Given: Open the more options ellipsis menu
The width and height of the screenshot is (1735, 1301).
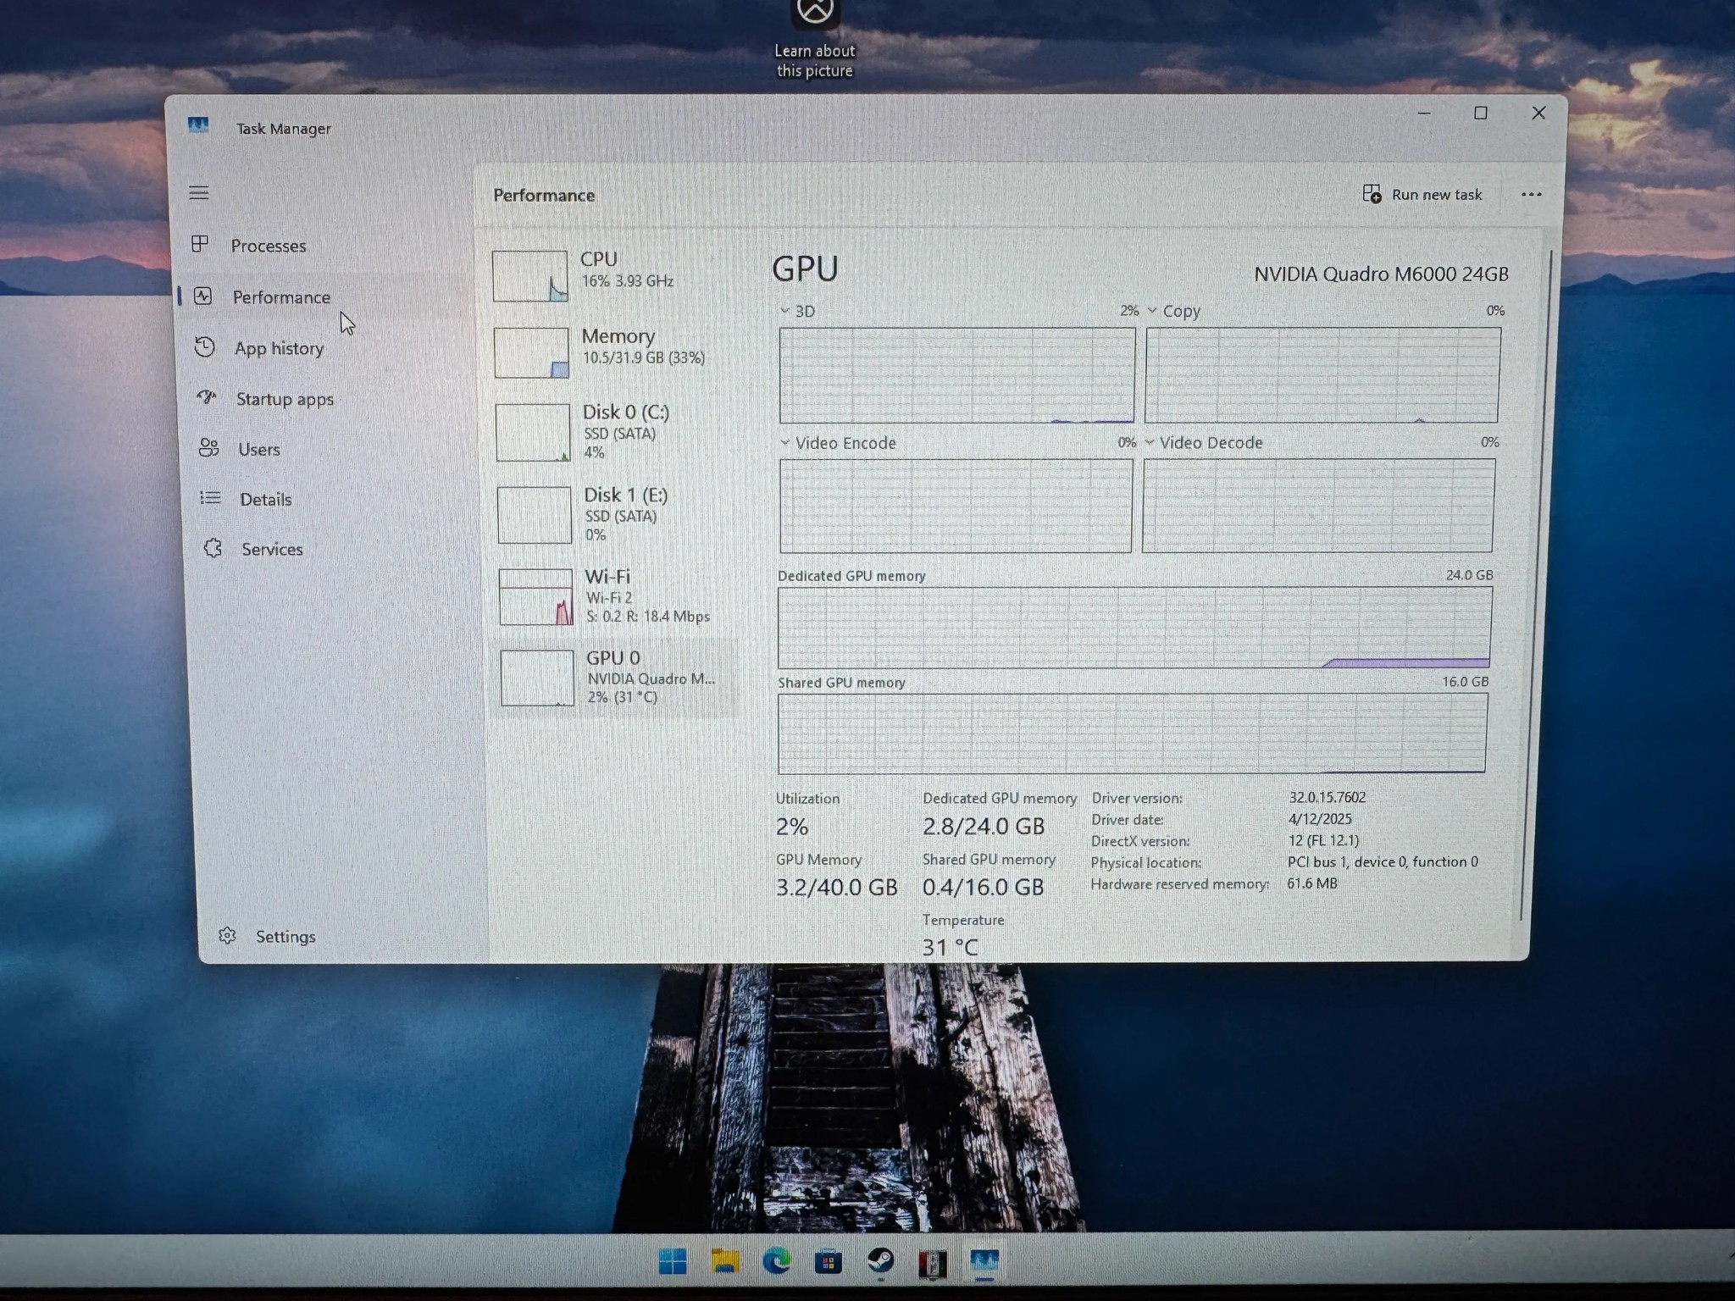Looking at the screenshot, I should 1532,194.
